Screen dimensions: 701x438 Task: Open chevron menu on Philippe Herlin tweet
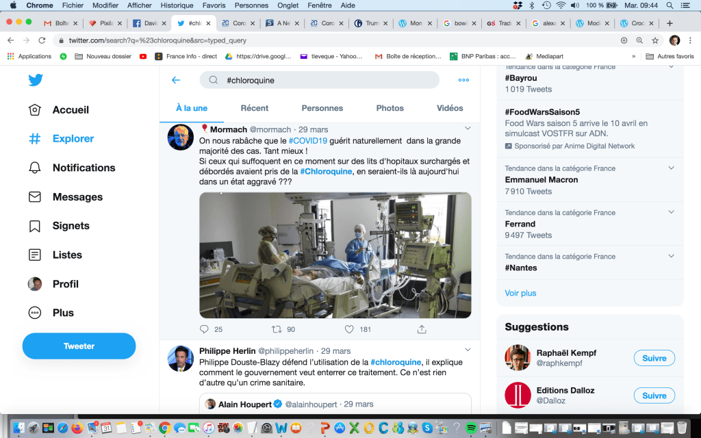[468, 350]
